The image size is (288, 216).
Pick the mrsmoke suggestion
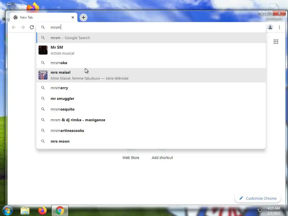[x=151, y=63]
